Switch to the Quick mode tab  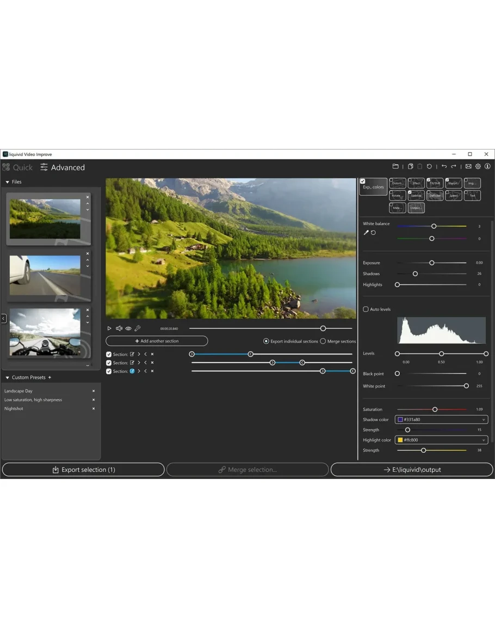click(17, 167)
